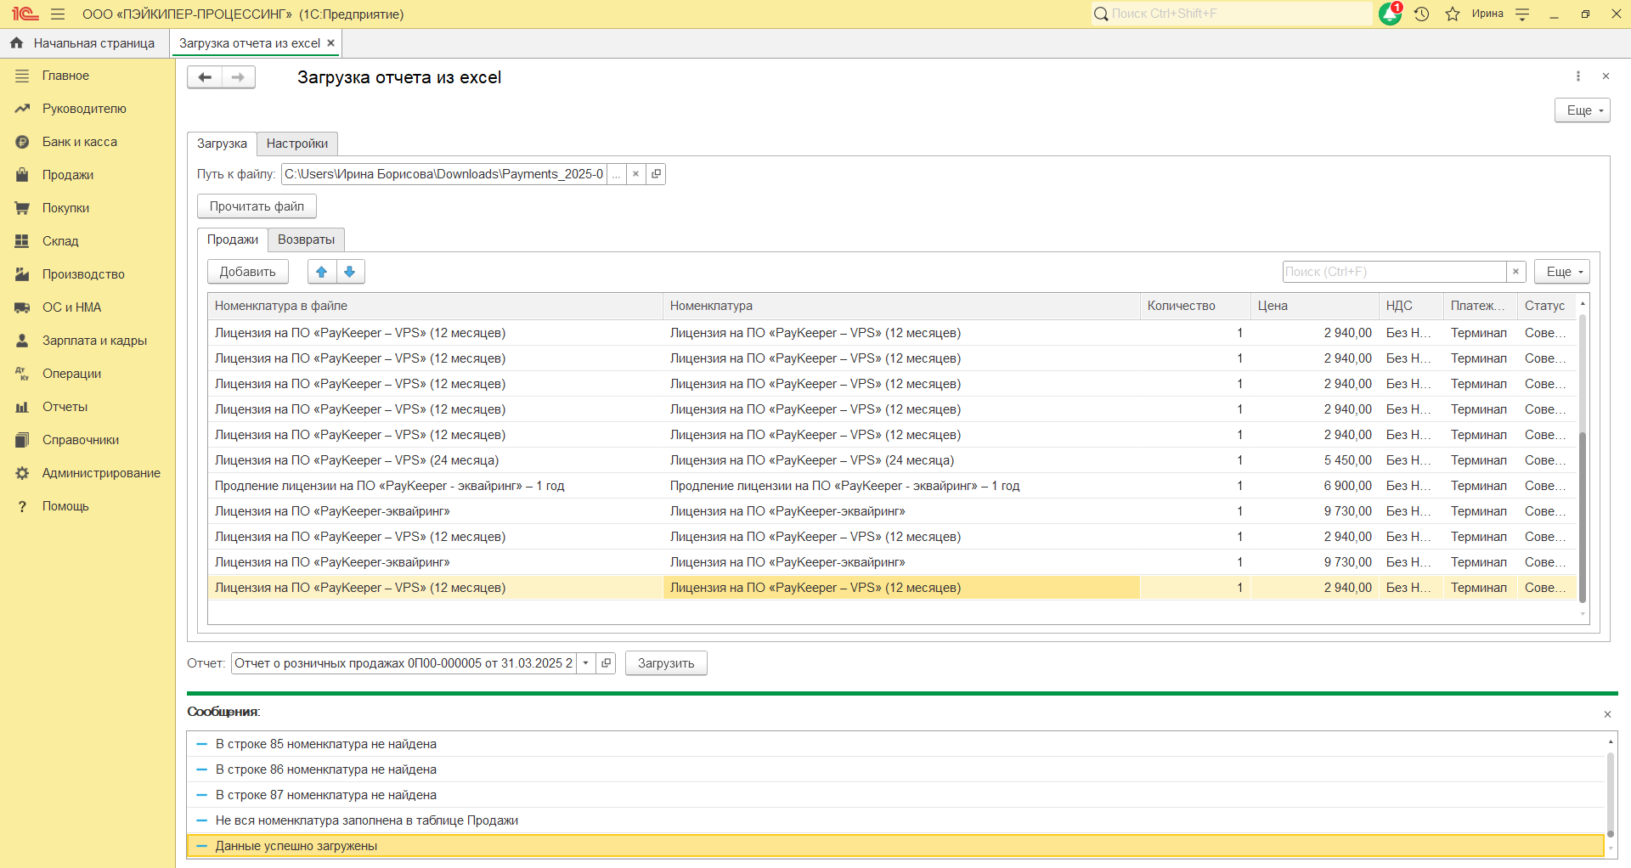Select message 'В строке 85 номенклатура не найдена'

895,744
